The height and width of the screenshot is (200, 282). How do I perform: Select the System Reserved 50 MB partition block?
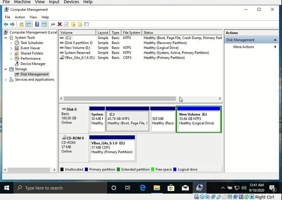97,119
